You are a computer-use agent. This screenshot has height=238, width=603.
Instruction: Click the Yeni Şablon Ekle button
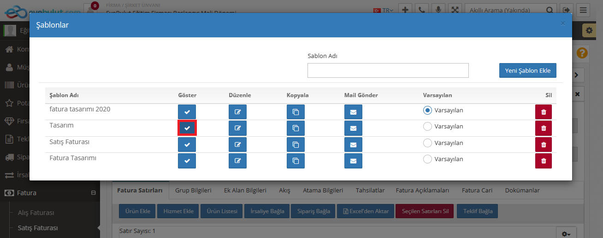[527, 70]
